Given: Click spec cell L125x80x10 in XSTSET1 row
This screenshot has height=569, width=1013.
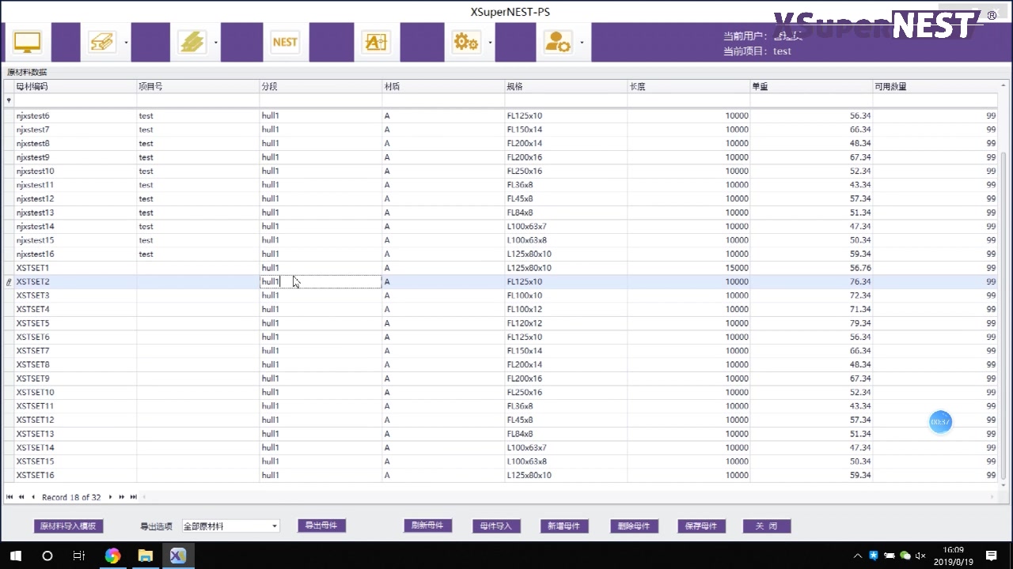Looking at the screenshot, I should [566, 268].
